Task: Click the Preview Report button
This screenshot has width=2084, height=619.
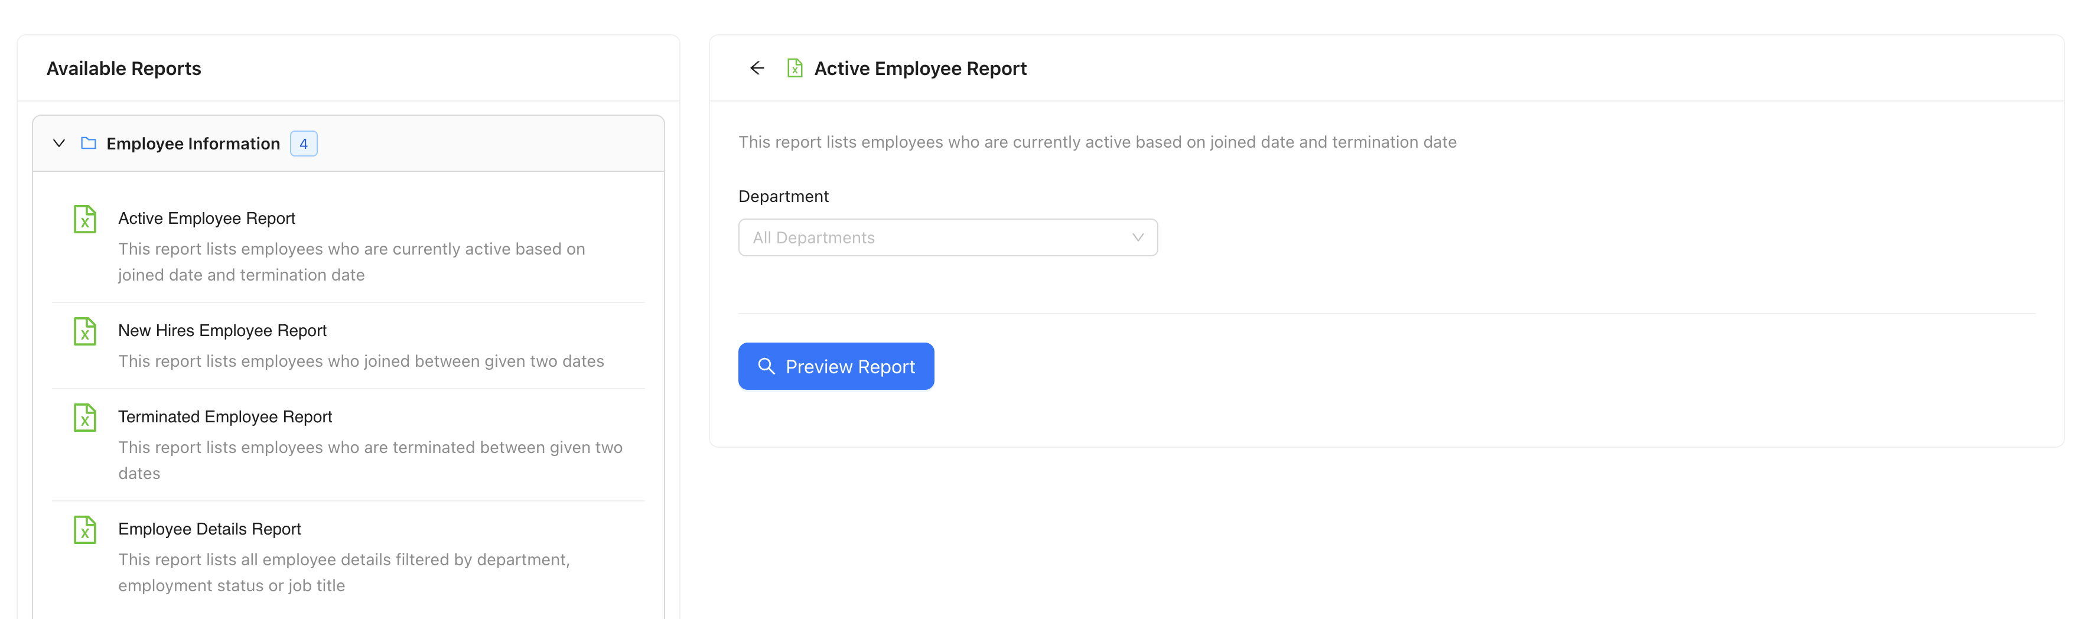Action: [x=836, y=366]
